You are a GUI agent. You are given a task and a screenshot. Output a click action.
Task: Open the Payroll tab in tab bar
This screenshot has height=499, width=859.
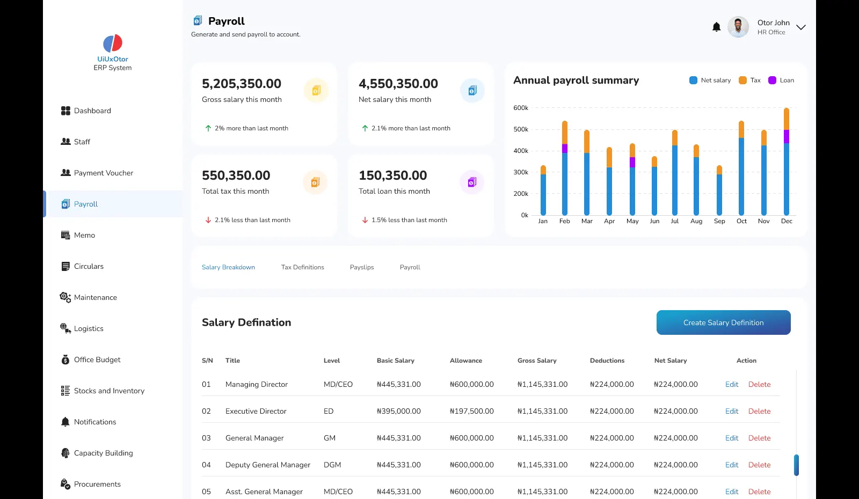tap(410, 267)
